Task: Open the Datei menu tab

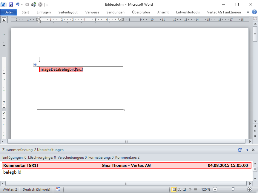Action: (x=9, y=12)
